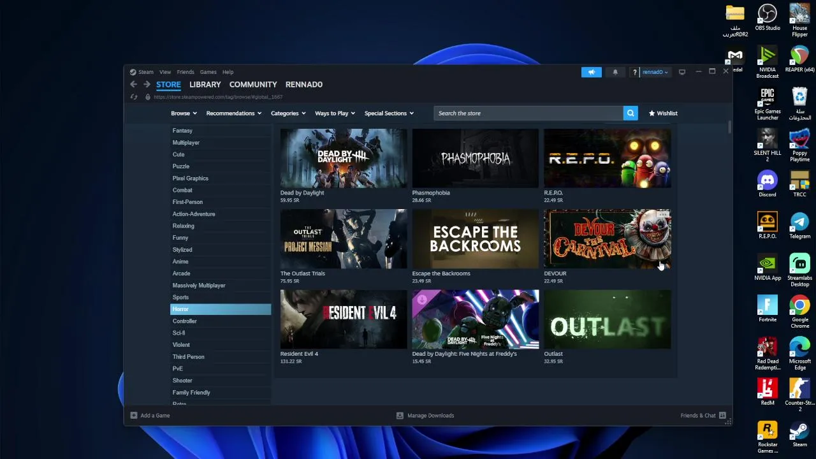Open the rennad0 account dropdown
The width and height of the screenshot is (816, 459).
click(655, 72)
